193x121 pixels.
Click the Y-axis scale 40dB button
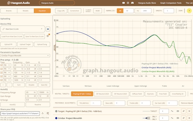(97, 11)
